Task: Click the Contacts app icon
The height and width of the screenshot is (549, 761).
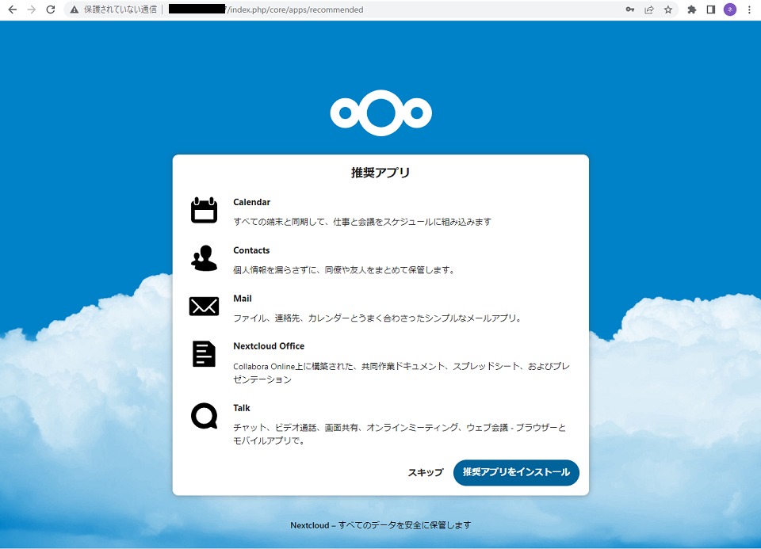Action: click(204, 258)
